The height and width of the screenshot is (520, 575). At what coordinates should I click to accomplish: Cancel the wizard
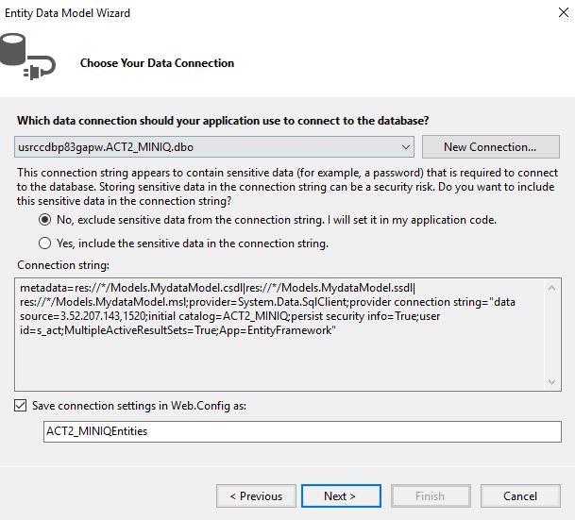(x=519, y=495)
